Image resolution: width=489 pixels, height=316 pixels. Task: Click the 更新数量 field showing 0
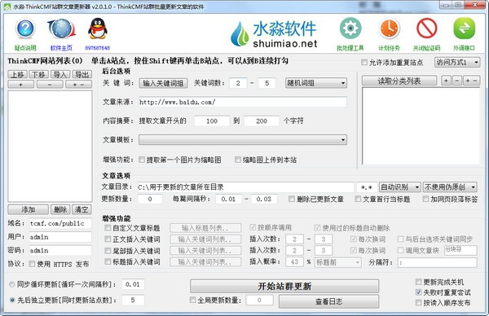(x=150, y=200)
